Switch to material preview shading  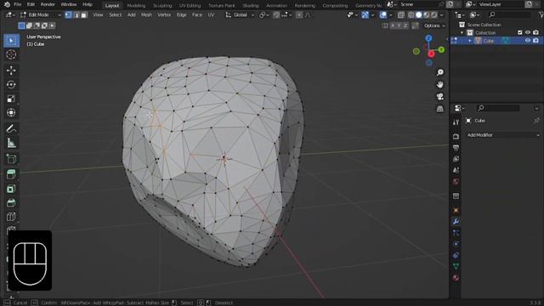click(427, 15)
